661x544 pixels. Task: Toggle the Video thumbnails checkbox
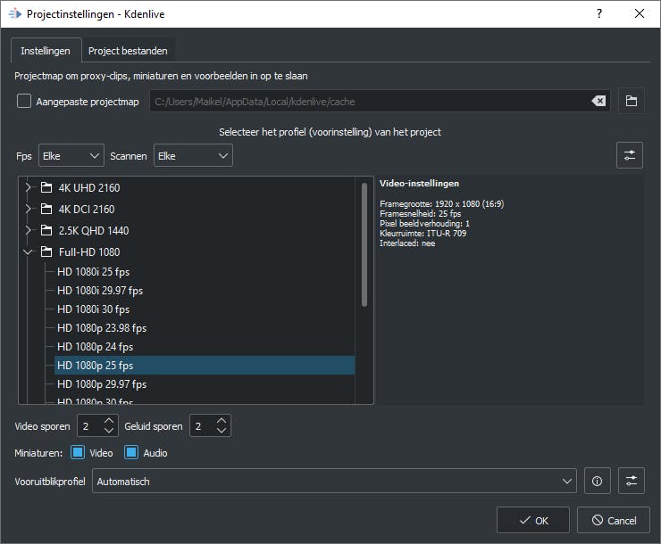tap(78, 453)
